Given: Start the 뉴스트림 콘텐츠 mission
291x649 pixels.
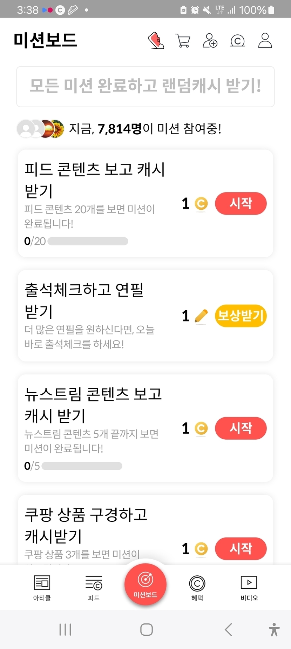Looking at the screenshot, I should 241,428.
